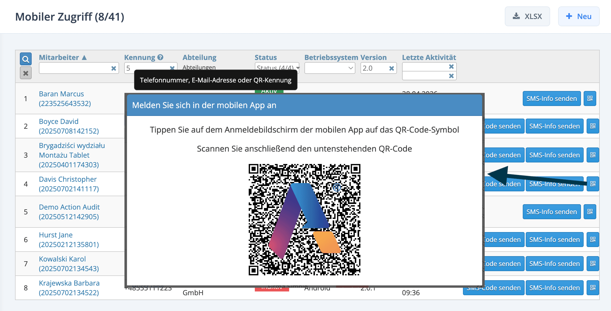This screenshot has width=611, height=311.
Task: Click dialog title Melden Sie sich in der mobilen App an
Action: (x=204, y=105)
